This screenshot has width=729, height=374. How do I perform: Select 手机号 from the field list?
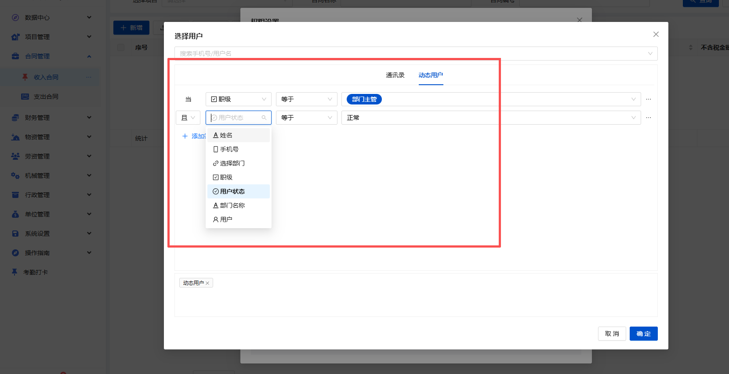(x=239, y=149)
